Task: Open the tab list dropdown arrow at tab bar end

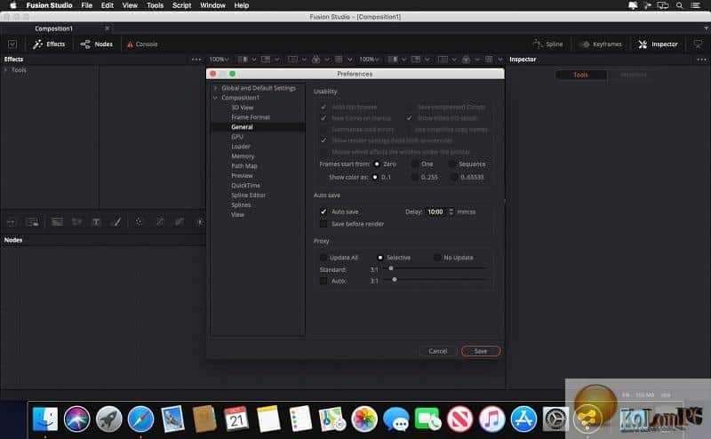Action: tap(706, 28)
